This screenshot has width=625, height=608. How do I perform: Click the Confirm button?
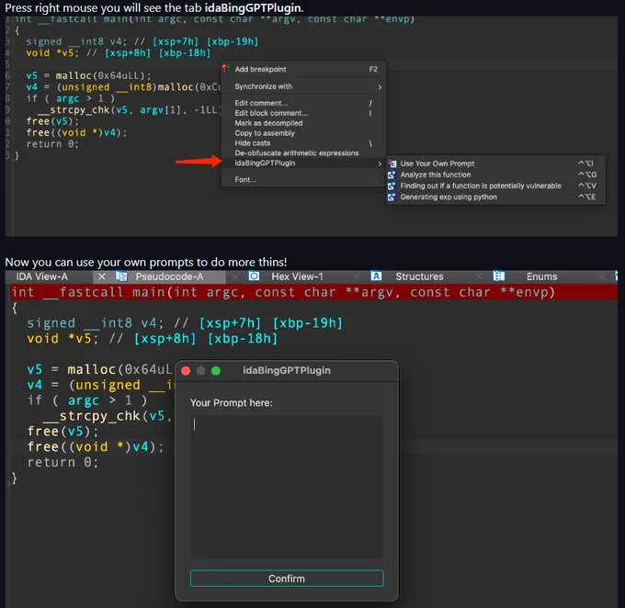[x=287, y=579]
